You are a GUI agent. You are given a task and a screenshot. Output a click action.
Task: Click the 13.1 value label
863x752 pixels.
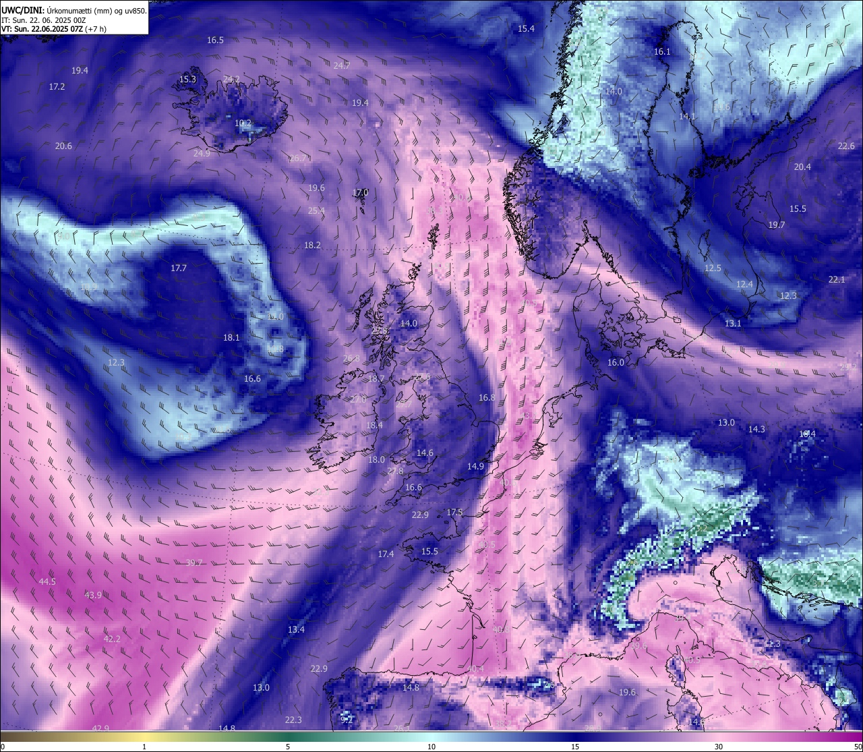(x=733, y=324)
